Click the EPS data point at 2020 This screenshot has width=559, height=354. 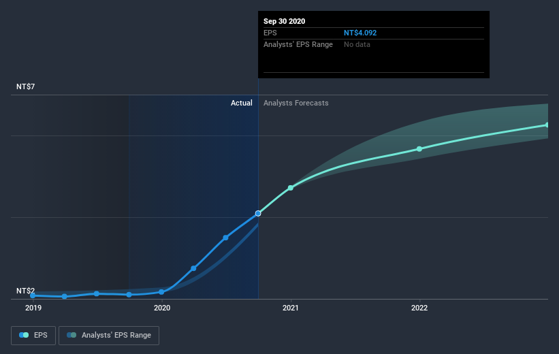coord(161,292)
